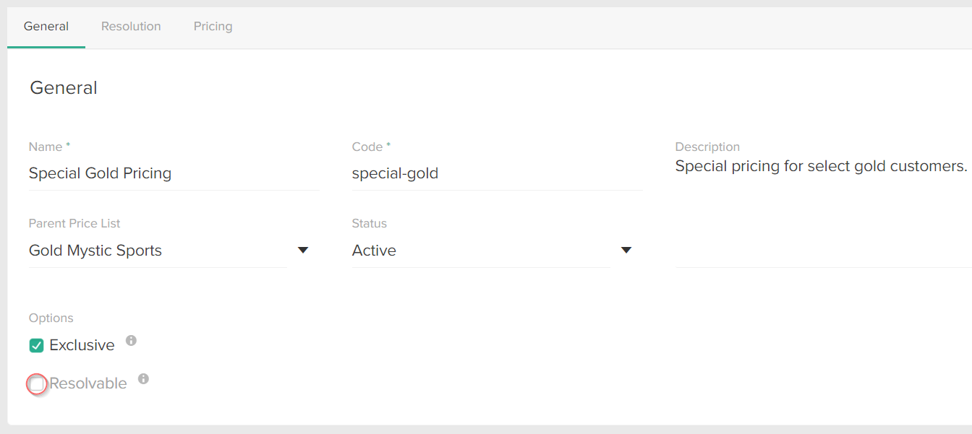Screen dimensions: 972x434
Task: Click the arrow next to Active status
Action: click(626, 250)
